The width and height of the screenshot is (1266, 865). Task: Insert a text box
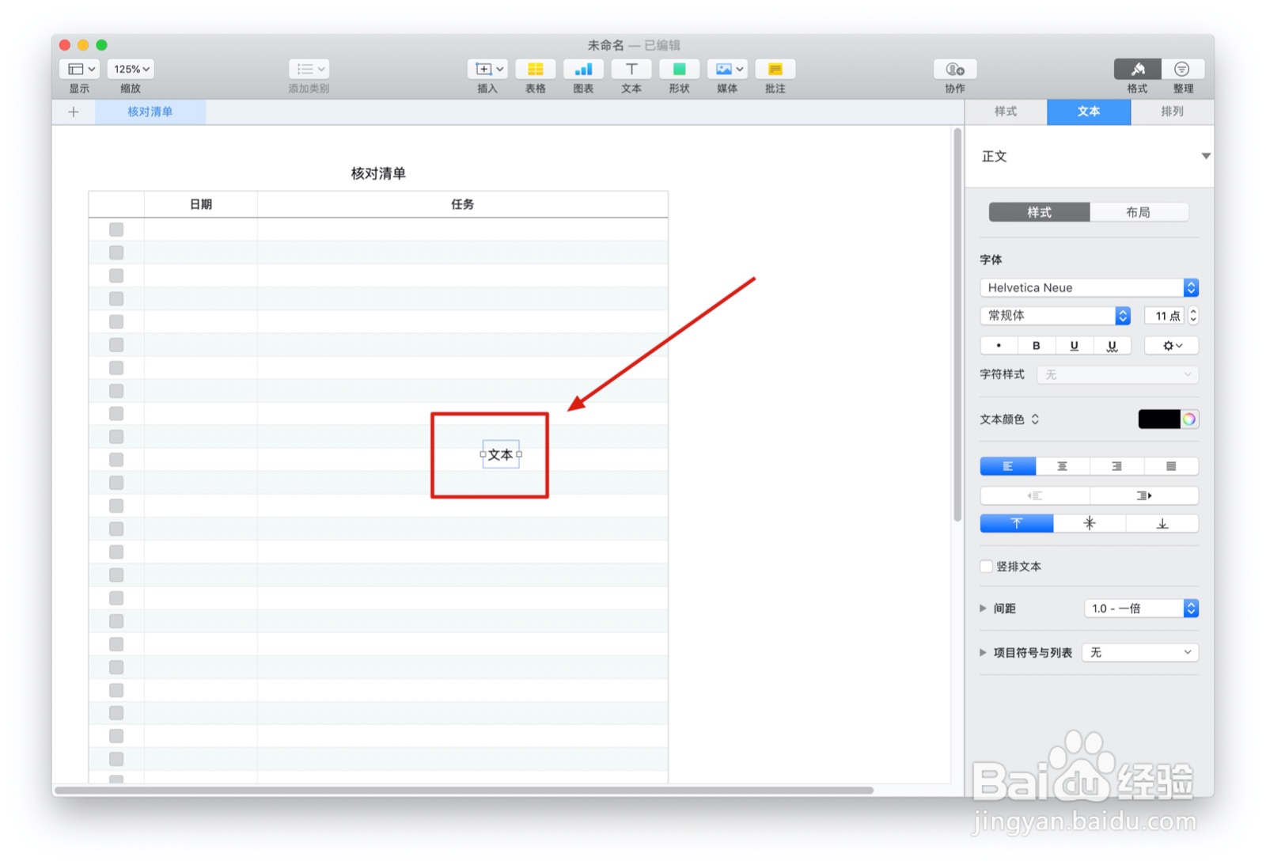[631, 70]
